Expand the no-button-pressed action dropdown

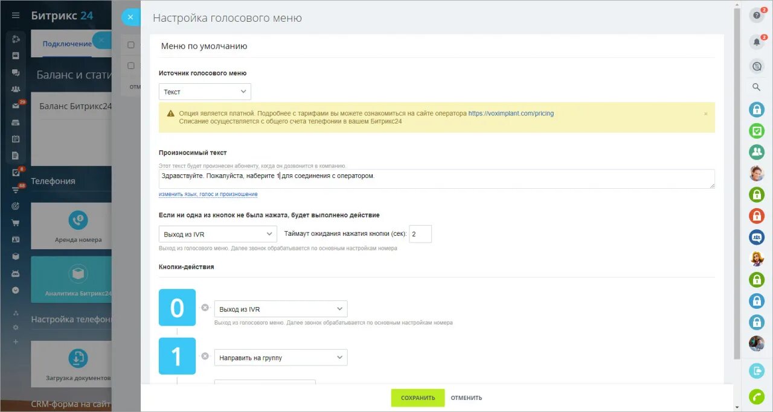point(217,234)
